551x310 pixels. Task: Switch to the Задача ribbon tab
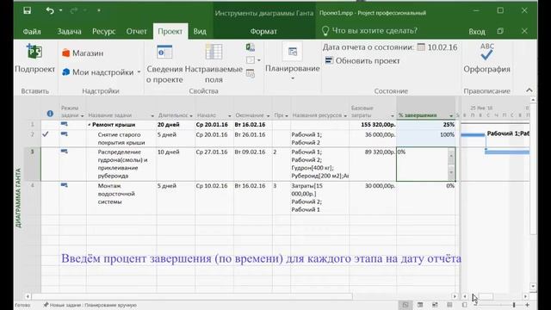coord(69,32)
